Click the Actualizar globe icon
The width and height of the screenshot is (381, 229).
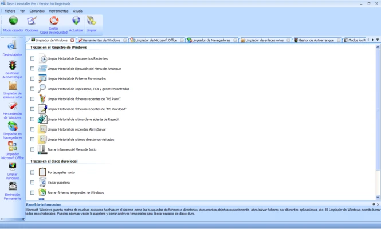(76, 21)
